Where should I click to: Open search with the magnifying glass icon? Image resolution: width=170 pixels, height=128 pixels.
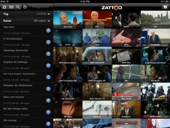(x=18, y=7)
